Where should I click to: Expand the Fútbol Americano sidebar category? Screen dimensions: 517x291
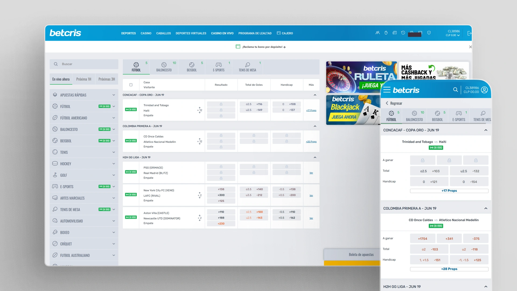tap(114, 118)
